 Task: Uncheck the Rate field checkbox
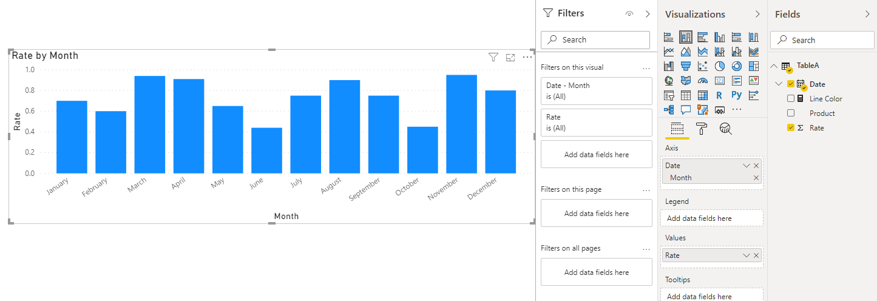click(x=791, y=127)
